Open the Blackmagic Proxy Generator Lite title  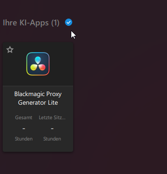[38, 98]
